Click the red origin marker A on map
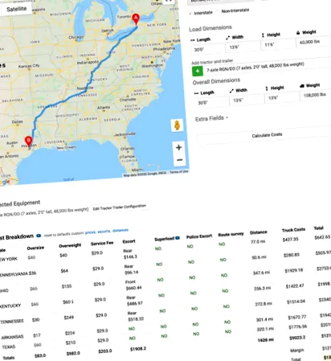 [x=136, y=18]
